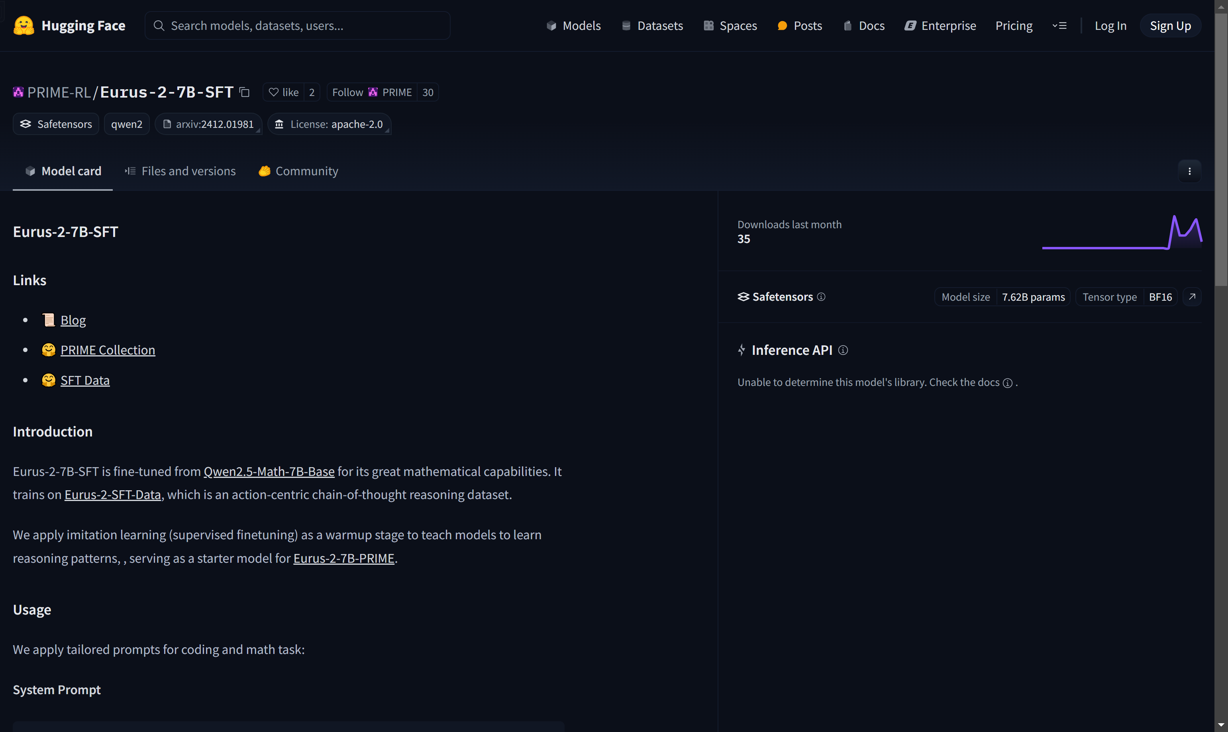The width and height of the screenshot is (1228, 732).
Task: Expand the arxiv:2412.01981 tag
Action: click(209, 124)
